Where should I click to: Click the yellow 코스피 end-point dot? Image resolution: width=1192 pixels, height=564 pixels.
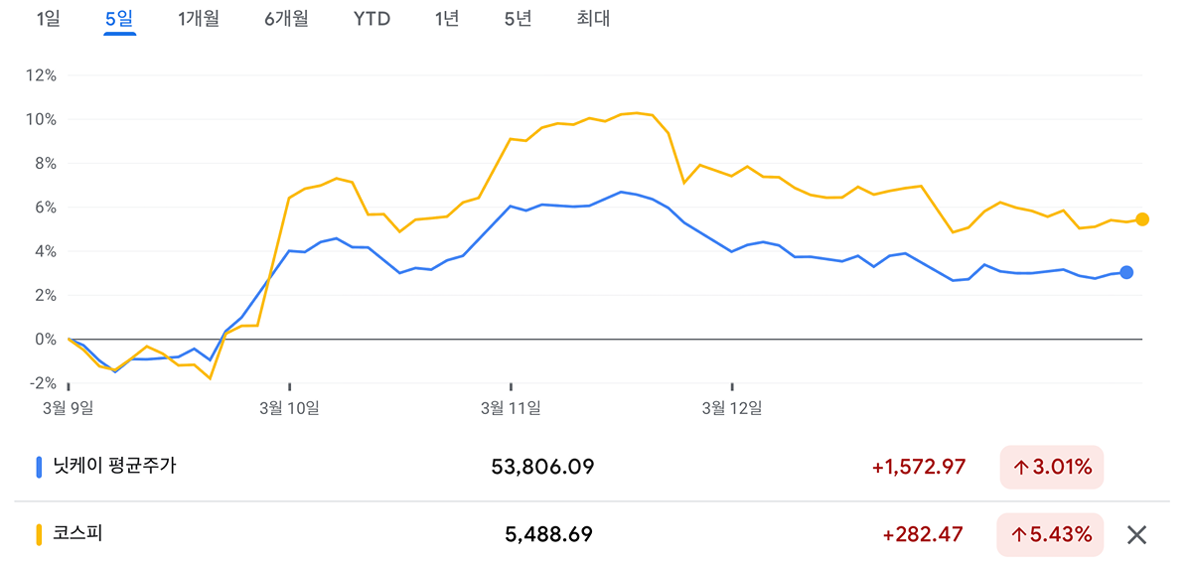[x=1142, y=219]
